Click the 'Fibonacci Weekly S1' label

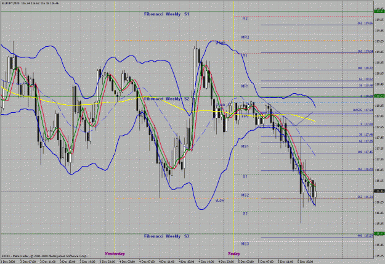point(166,14)
